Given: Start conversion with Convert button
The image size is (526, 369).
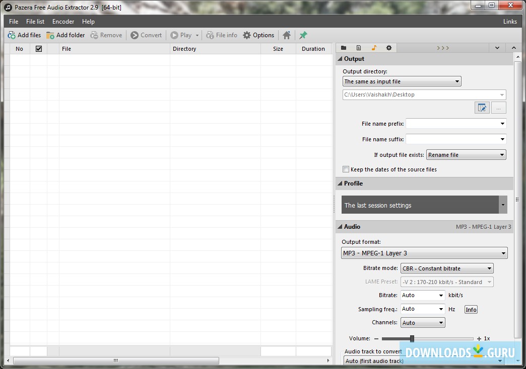Looking at the screenshot, I should pos(146,35).
